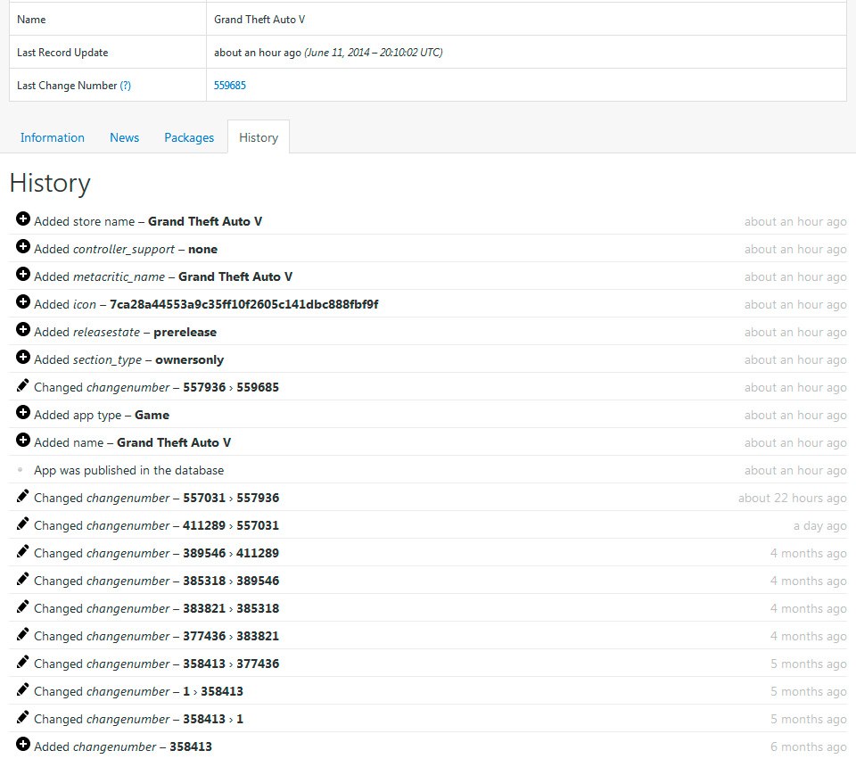Click plus icon beside Added icon hash
The width and height of the screenshot is (856, 767).
(x=23, y=301)
